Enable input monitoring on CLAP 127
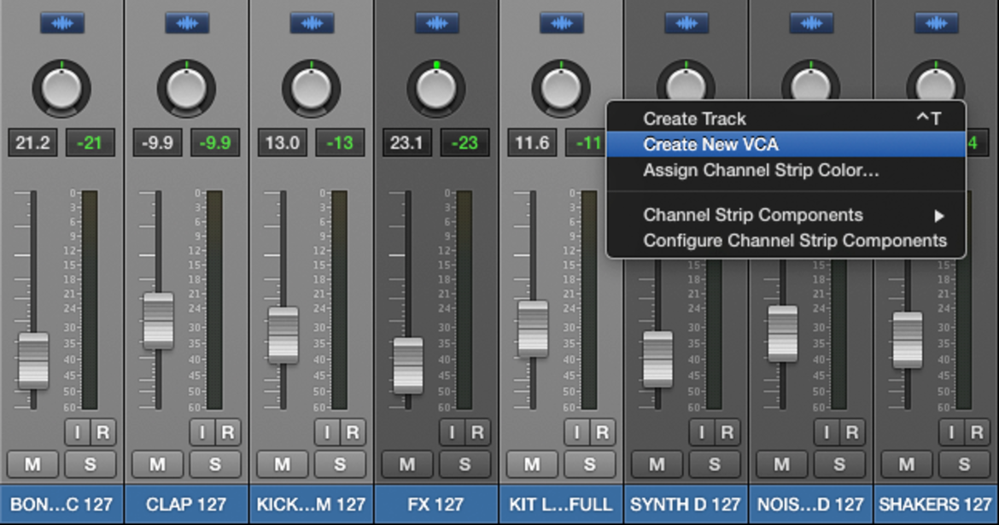The height and width of the screenshot is (525, 999). click(202, 433)
